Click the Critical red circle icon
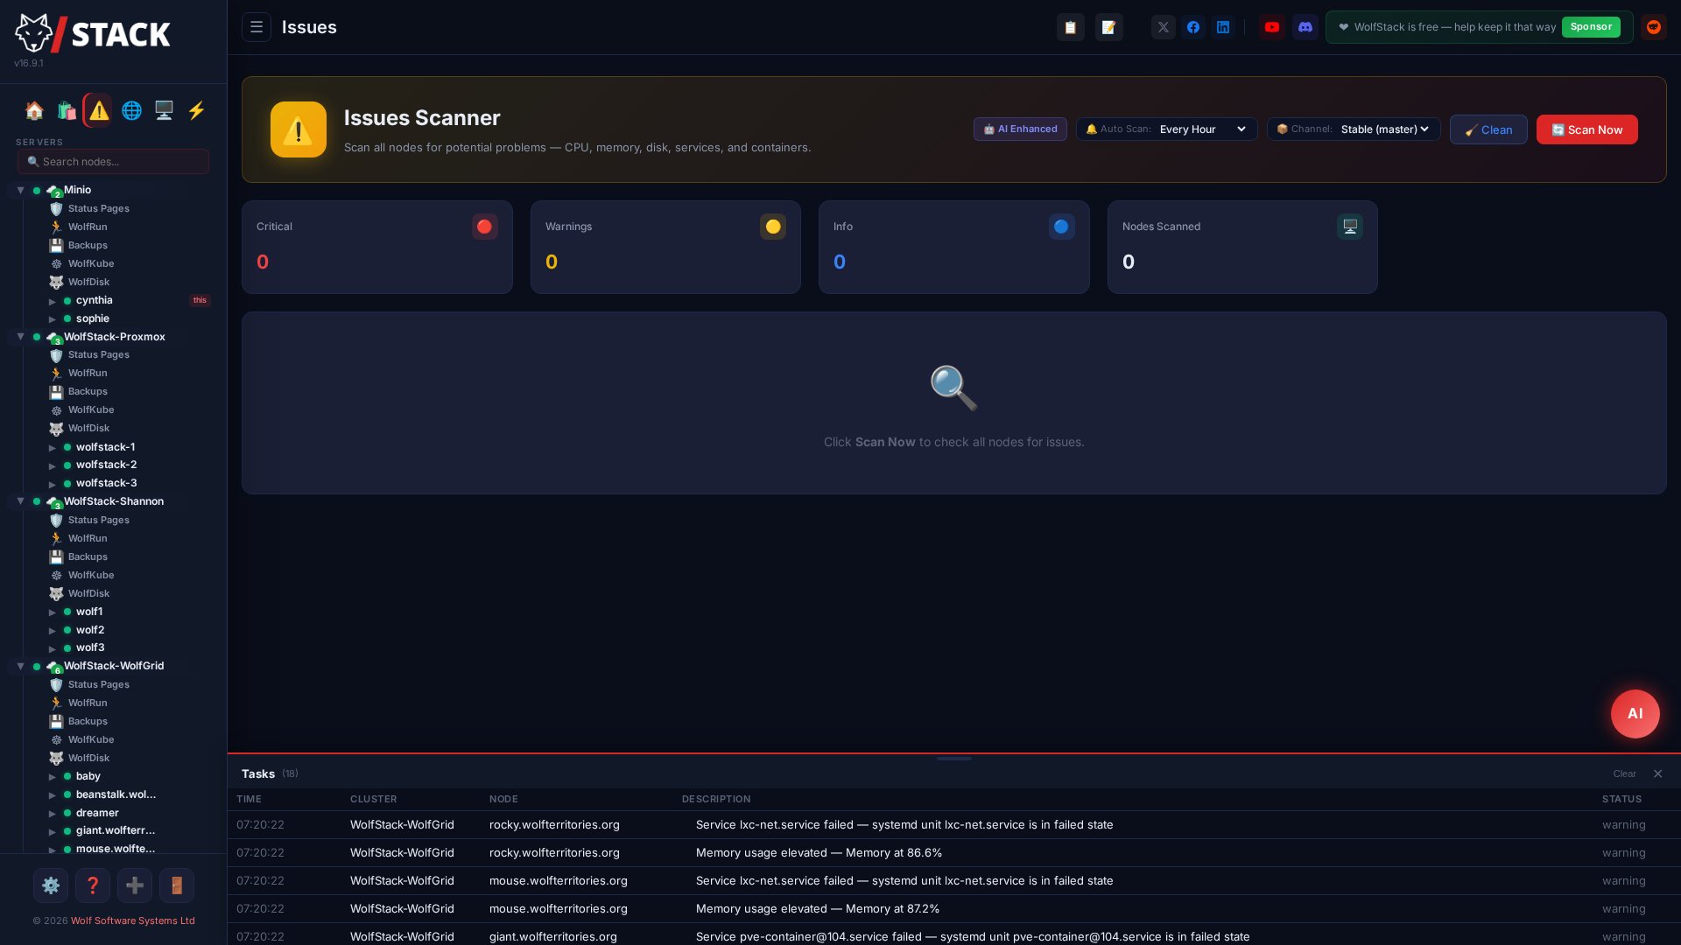 [485, 227]
